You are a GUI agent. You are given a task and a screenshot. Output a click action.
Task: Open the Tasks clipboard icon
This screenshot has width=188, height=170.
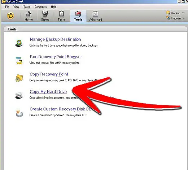pyautogui.click(x=61, y=14)
